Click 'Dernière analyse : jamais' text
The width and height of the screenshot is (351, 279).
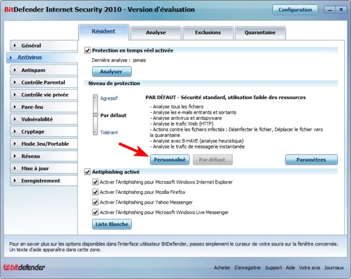tap(119, 60)
